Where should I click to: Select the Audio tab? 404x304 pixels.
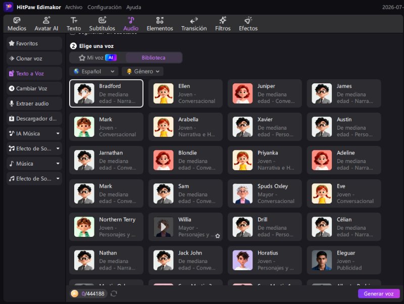click(x=131, y=24)
